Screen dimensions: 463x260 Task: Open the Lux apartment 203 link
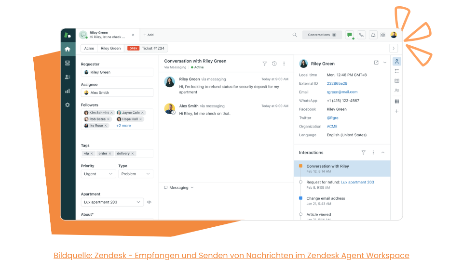coord(357,182)
